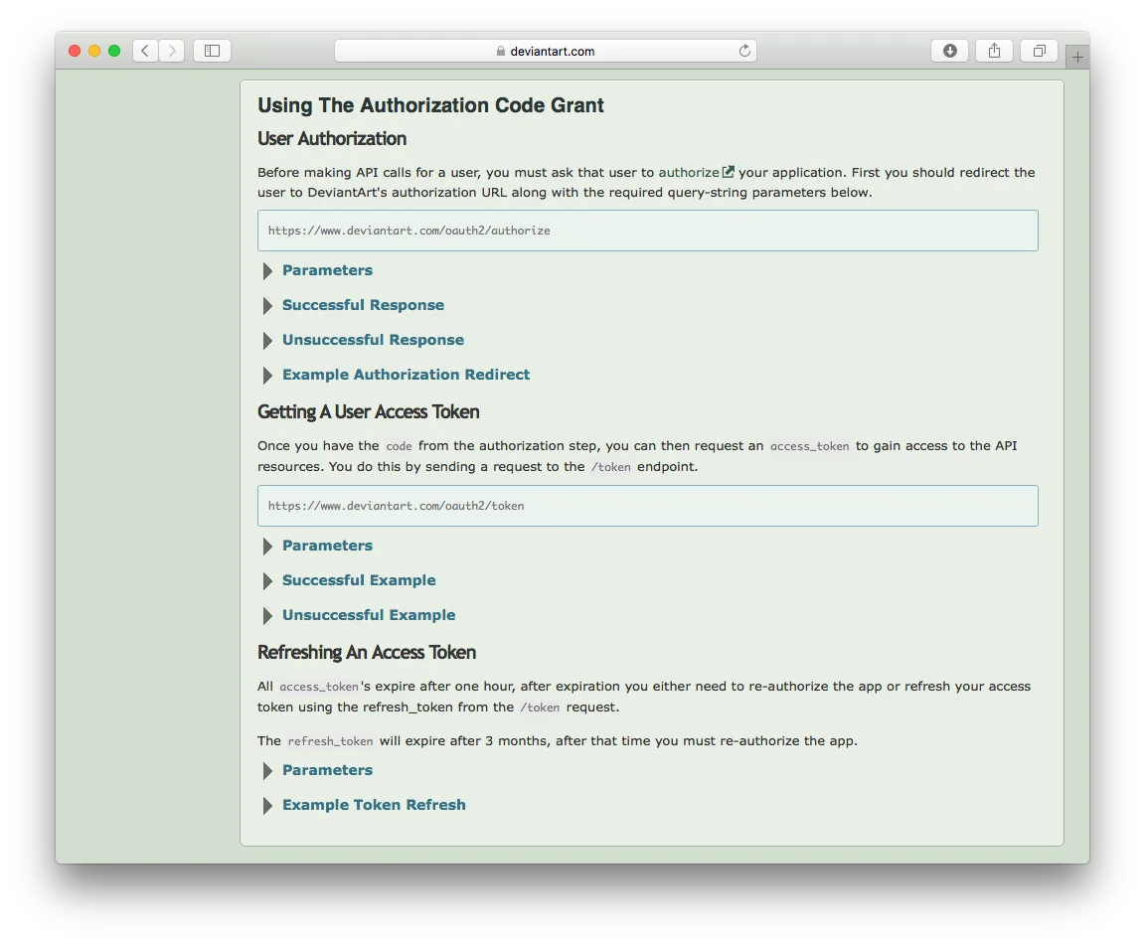1145x943 pixels.
Task: Expand Parameters under Getting A User Access Token
Action: [x=327, y=546]
